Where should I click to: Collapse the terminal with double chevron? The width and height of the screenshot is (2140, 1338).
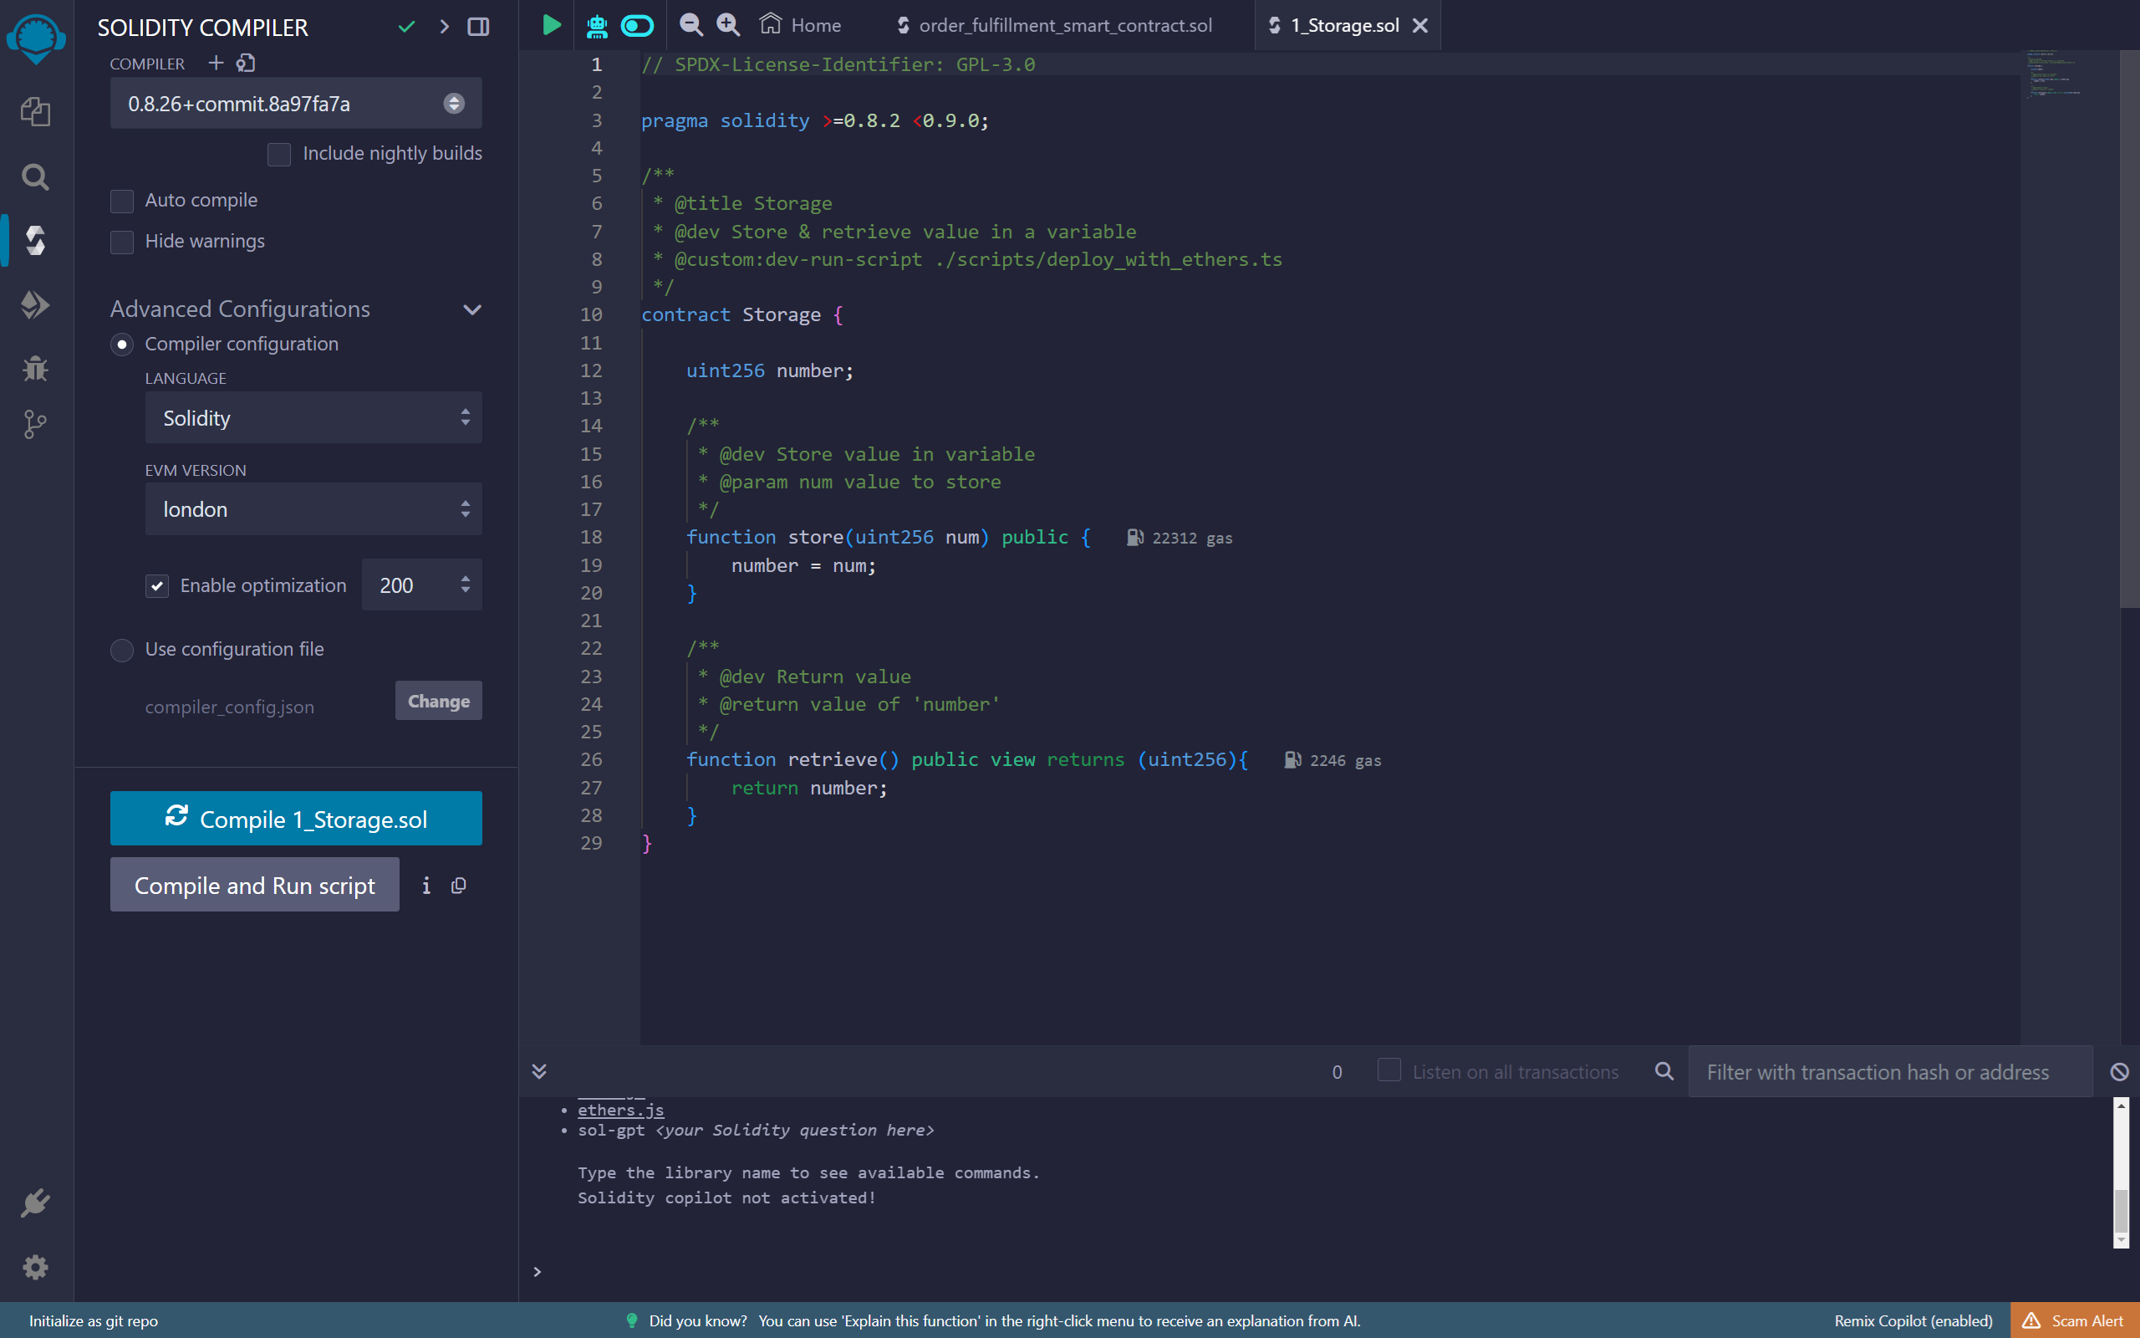coord(539,1071)
